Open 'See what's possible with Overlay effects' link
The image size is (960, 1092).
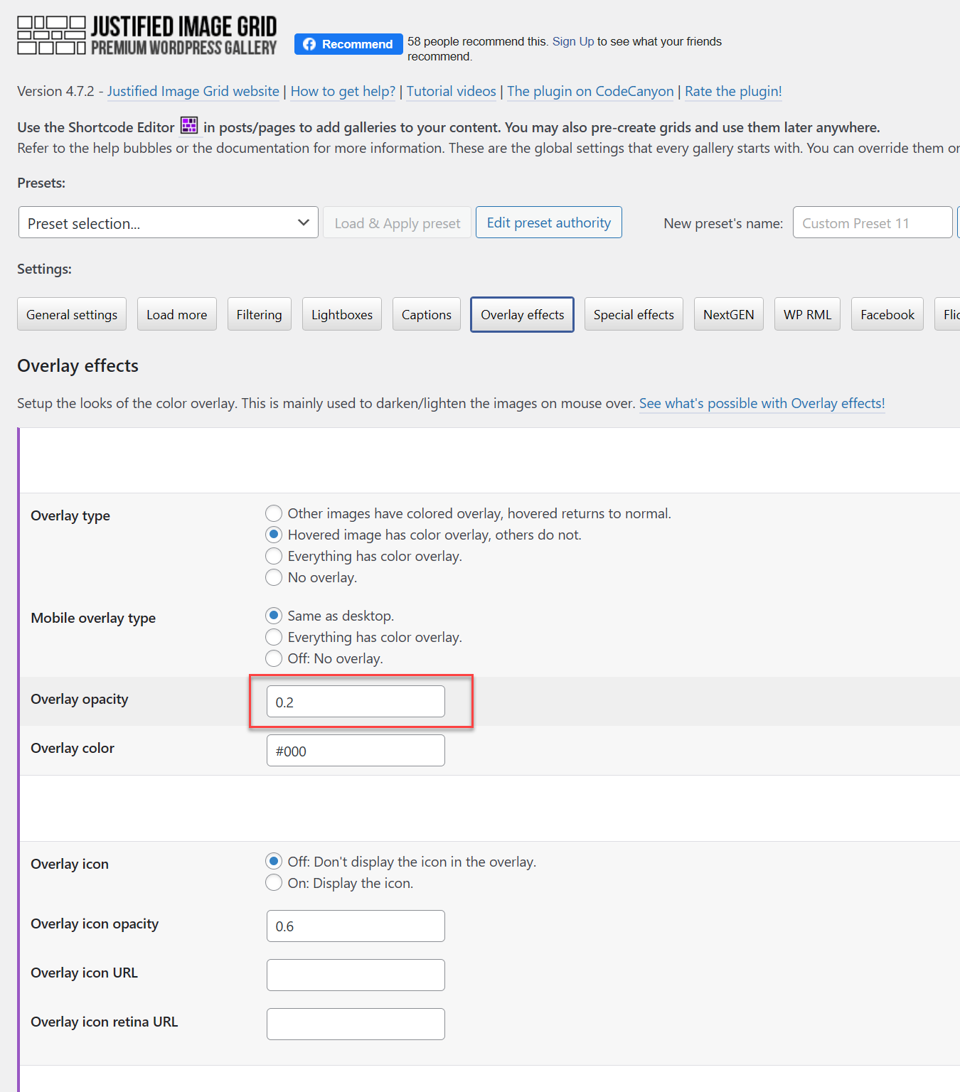coord(762,403)
